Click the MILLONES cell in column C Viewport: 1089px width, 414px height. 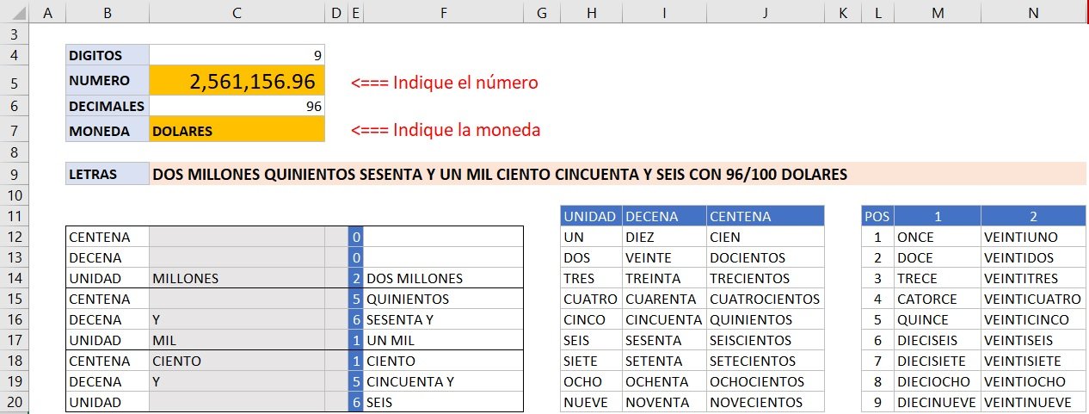[237, 278]
